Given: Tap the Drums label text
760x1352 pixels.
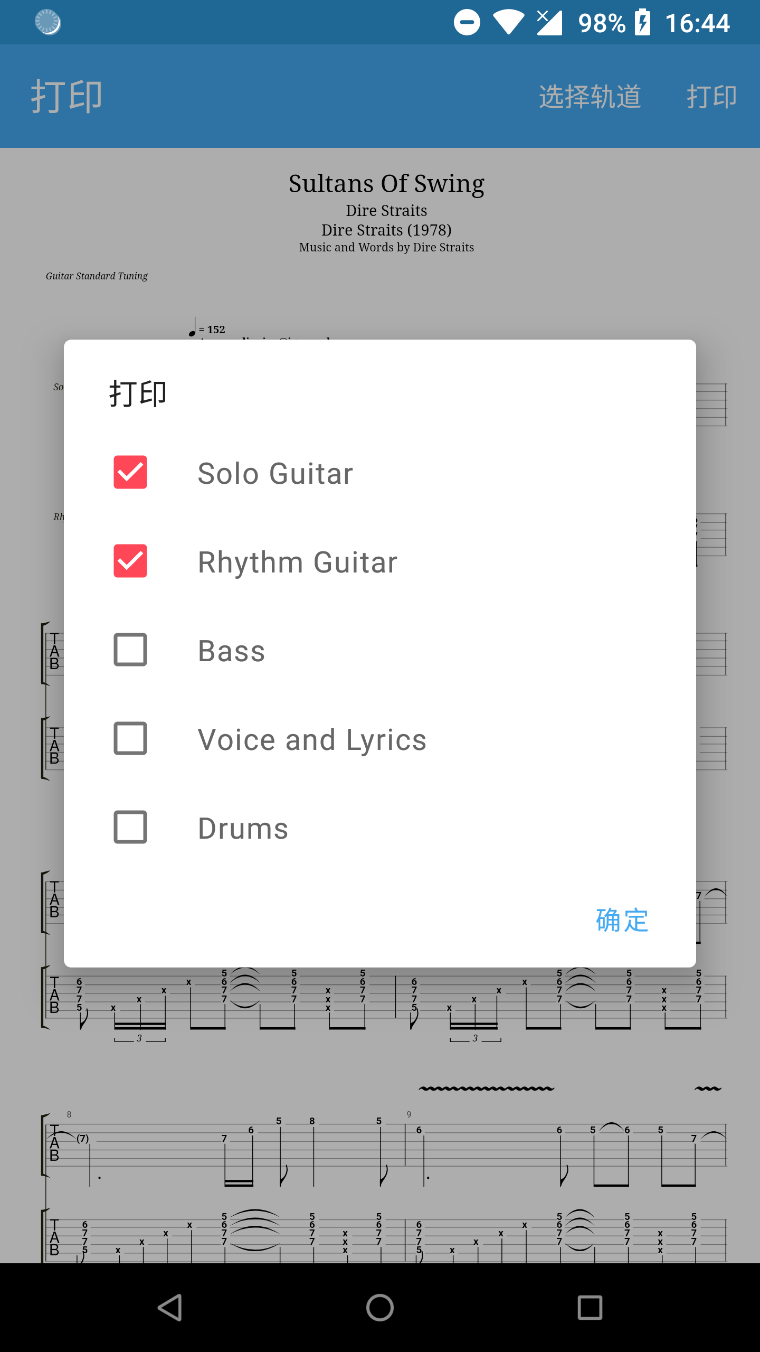Looking at the screenshot, I should click(x=243, y=828).
